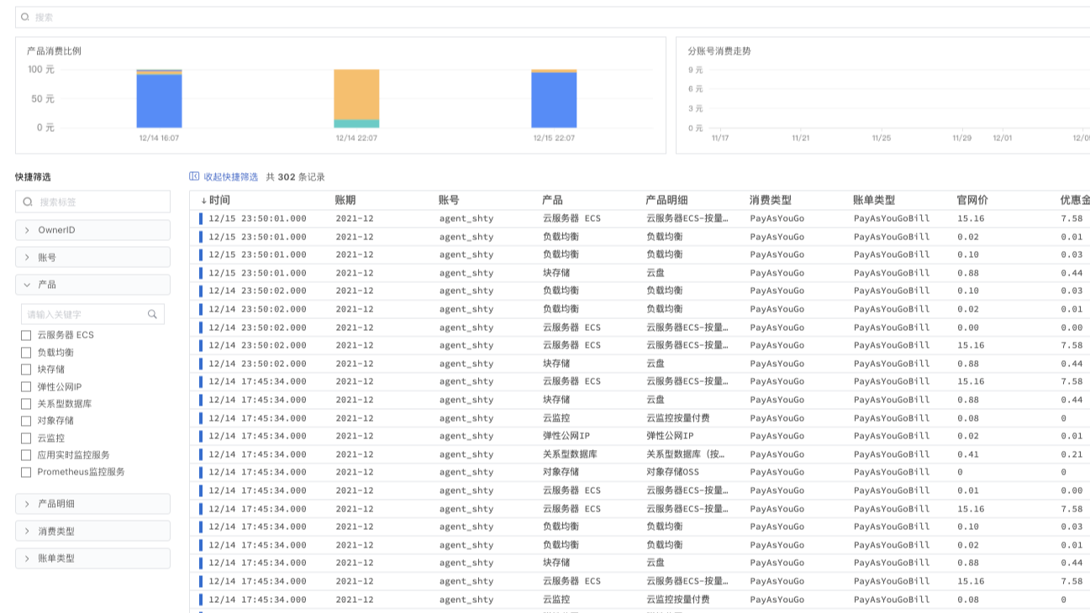Check the 负载均衡 product filter
1090x613 pixels.
click(x=26, y=351)
